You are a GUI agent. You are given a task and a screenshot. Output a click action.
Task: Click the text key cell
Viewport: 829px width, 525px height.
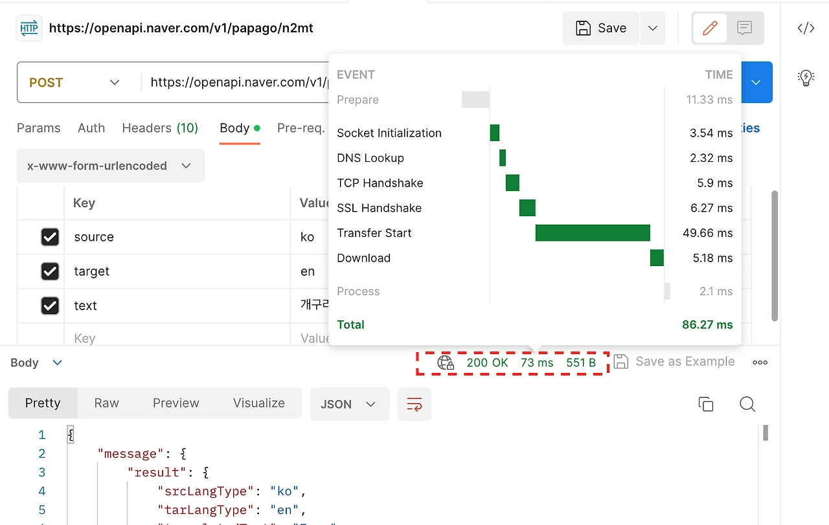pos(177,306)
